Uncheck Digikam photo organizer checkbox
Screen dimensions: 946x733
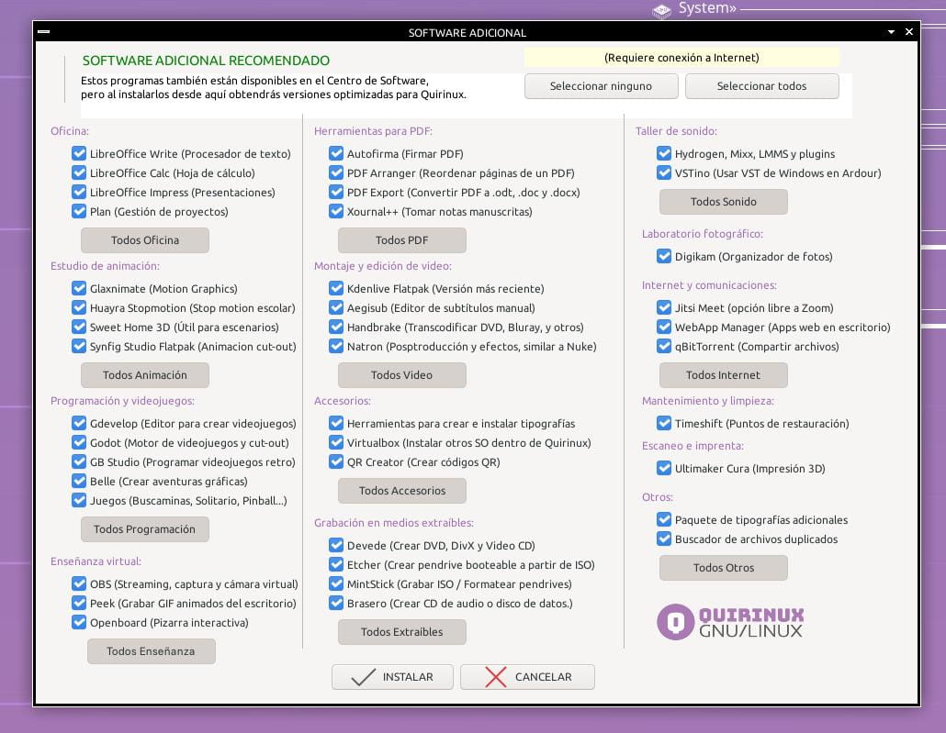[x=664, y=256]
